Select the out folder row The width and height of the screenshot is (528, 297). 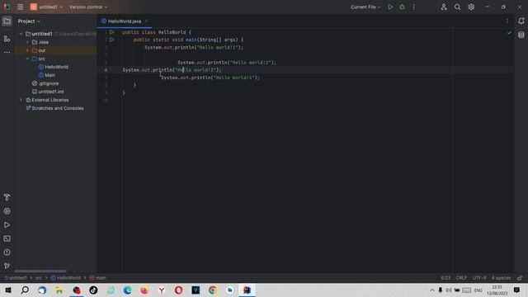(x=55, y=50)
